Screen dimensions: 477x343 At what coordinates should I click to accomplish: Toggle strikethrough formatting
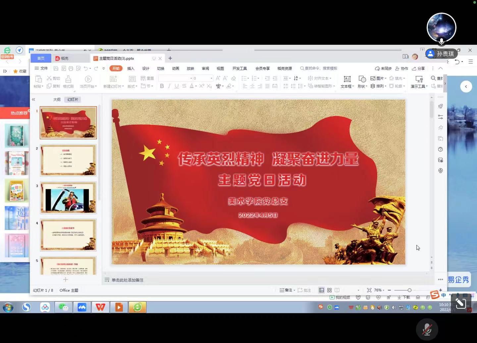pyautogui.click(x=184, y=86)
